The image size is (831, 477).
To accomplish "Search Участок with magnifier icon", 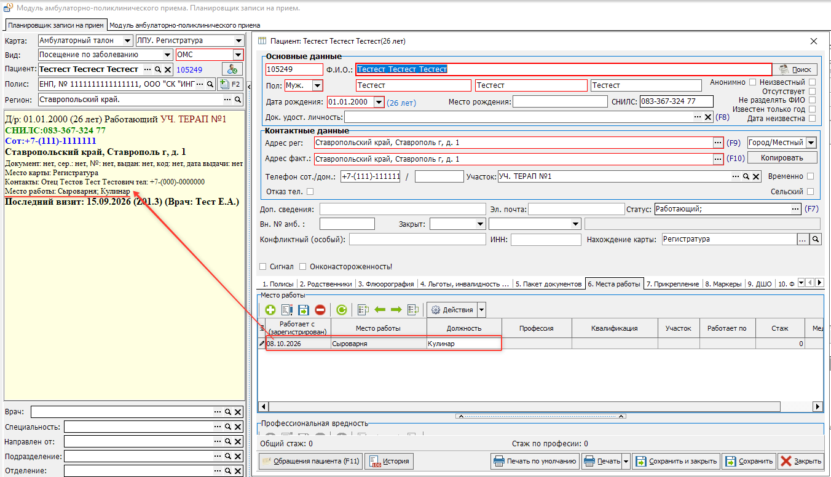I will 746,176.
